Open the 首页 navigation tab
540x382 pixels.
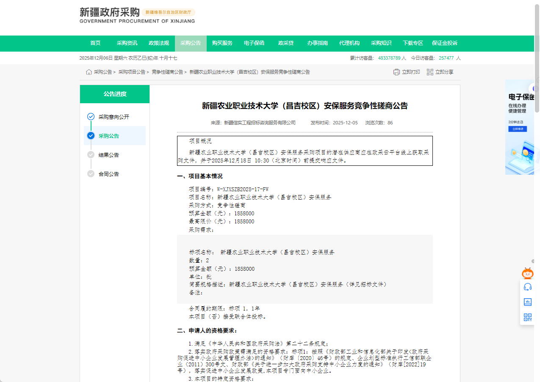95,43
